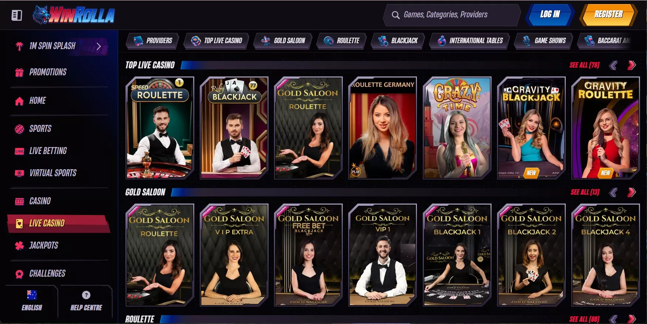The height and width of the screenshot is (324, 647).
Task: Click the Log In button
Action: coord(550,15)
